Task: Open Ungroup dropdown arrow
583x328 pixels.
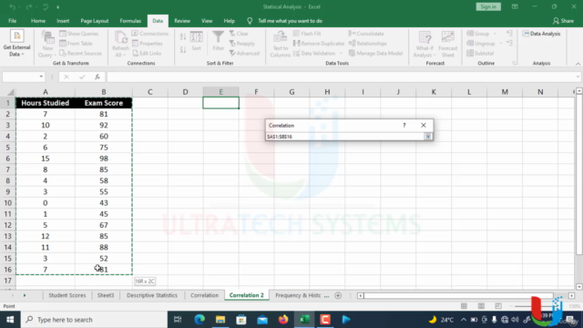Action: point(500,44)
